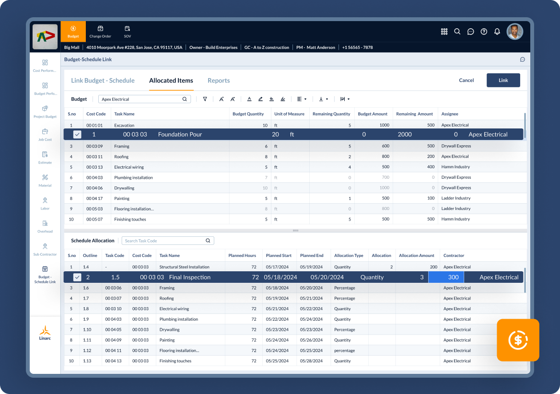The height and width of the screenshot is (394, 560).
Task: Open Job Cost in sidebar
Action: point(45,135)
